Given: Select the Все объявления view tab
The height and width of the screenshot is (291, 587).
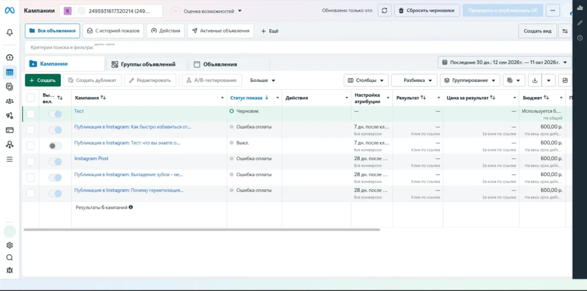Looking at the screenshot, I should pos(52,31).
